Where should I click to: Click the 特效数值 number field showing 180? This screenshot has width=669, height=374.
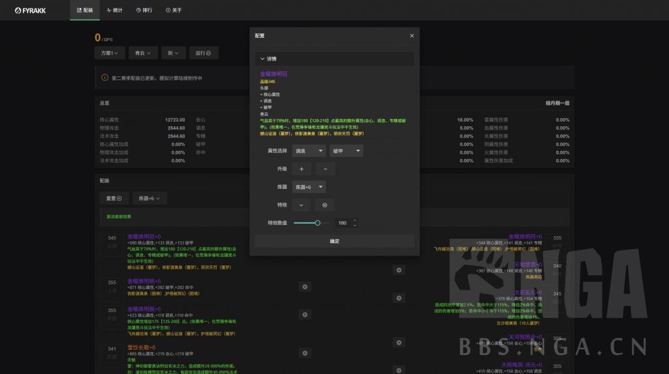[x=343, y=223]
